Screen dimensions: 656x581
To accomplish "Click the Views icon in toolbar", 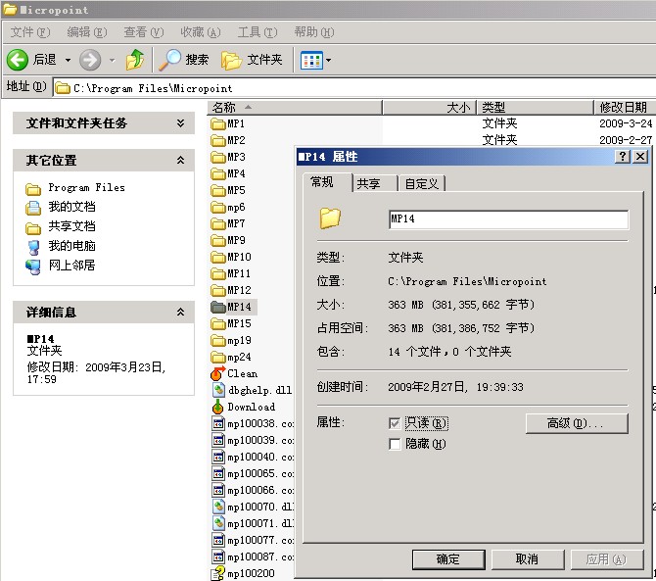I will (x=311, y=61).
